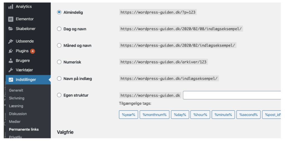
Task: Click the Brugere user icon
Action: (x=11, y=61)
